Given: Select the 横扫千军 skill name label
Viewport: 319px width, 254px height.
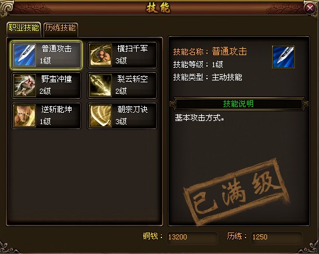Looking at the screenshot, I should [132, 49].
